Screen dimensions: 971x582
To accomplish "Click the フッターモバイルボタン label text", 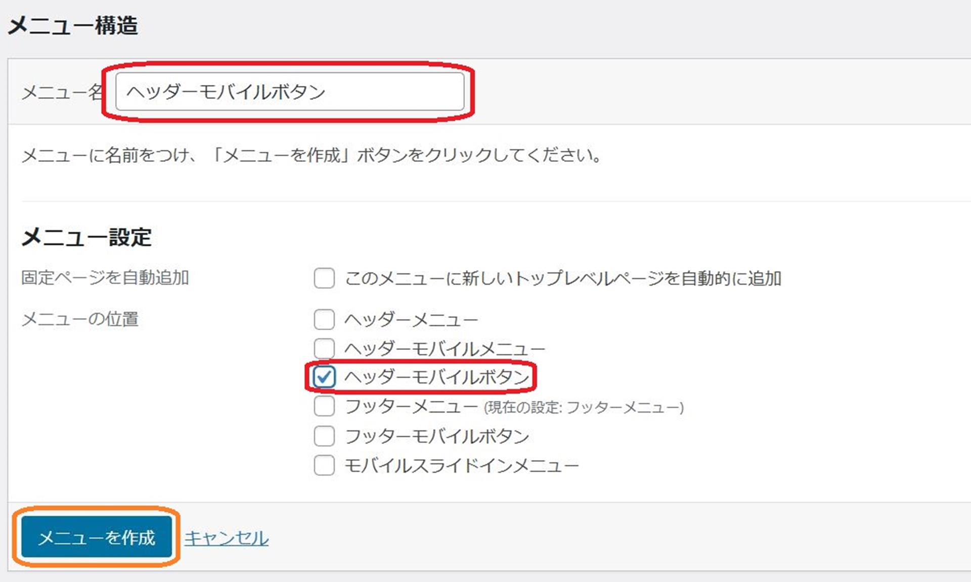I will point(437,436).
